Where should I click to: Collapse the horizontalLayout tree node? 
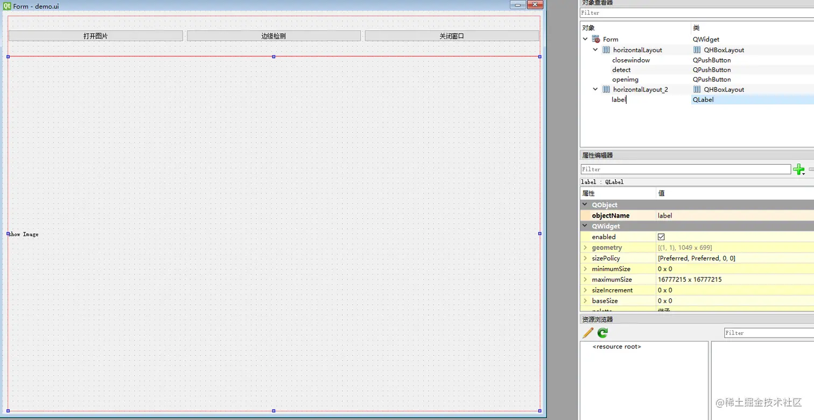pyautogui.click(x=595, y=50)
